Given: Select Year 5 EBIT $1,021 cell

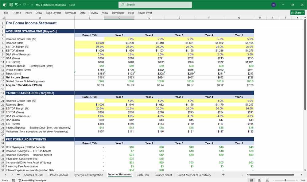Looking at the screenshot, I should tap(239, 62).
